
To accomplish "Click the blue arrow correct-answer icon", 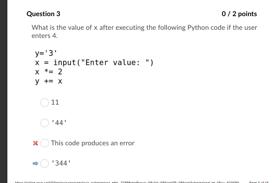I will point(35,163).
